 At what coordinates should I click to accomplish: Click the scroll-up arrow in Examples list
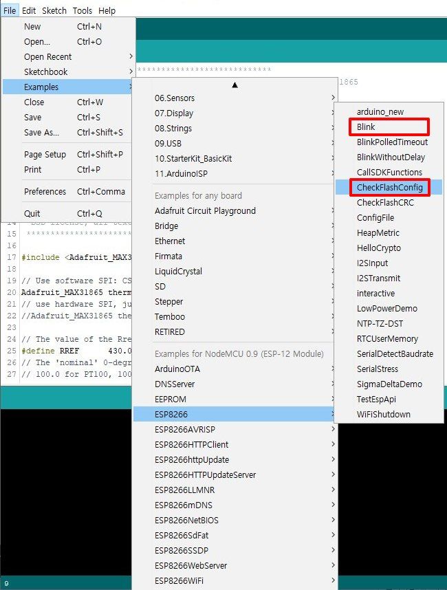point(235,85)
